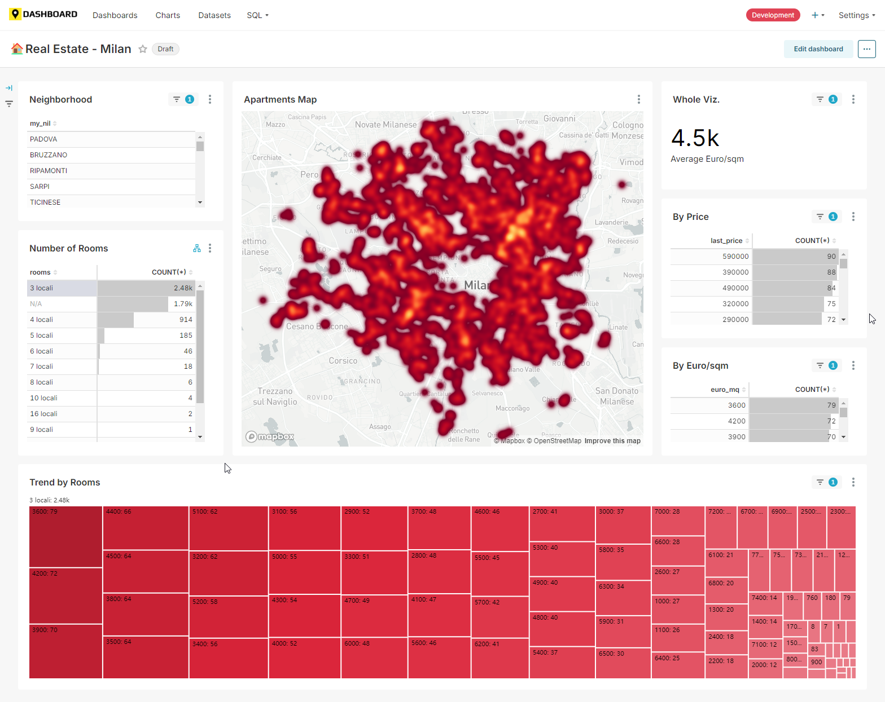This screenshot has width=885, height=702.
Task: Select RIPAMONTI in Neighborhood list
Action: point(112,171)
